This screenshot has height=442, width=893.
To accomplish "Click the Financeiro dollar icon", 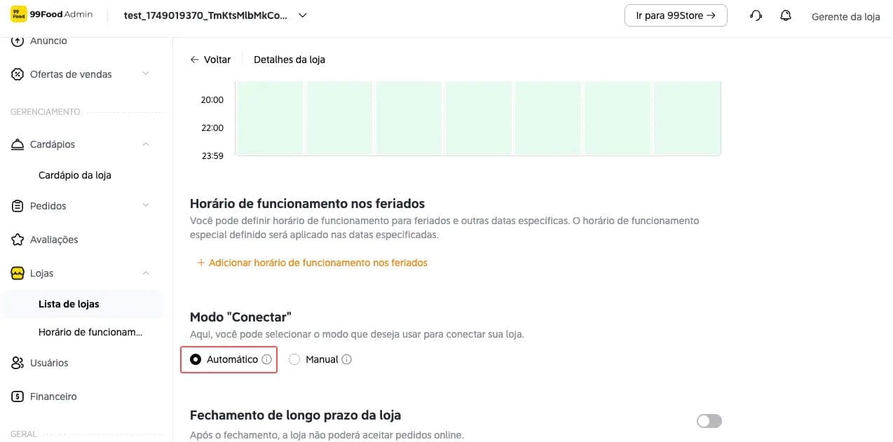I will tap(18, 396).
